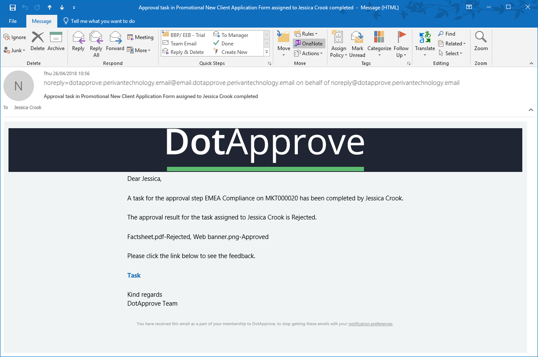Save the message with the floppy disk icon
538x357 pixels.
[x=13, y=8]
